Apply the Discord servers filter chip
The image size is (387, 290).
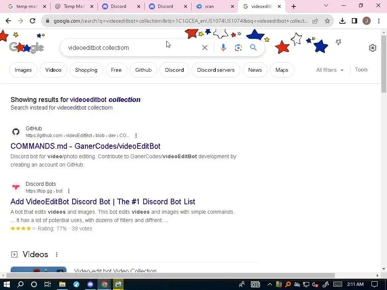point(216,70)
